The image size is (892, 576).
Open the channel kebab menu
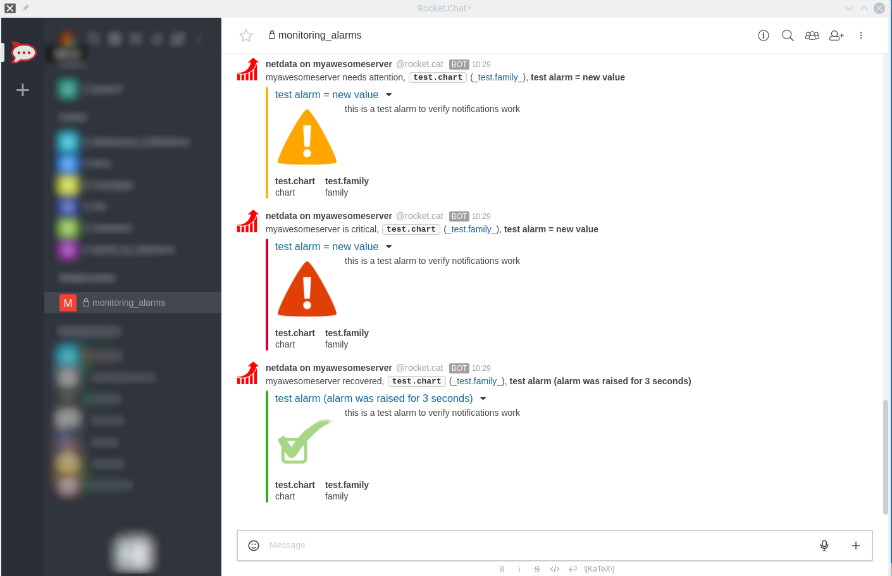(861, 35)
